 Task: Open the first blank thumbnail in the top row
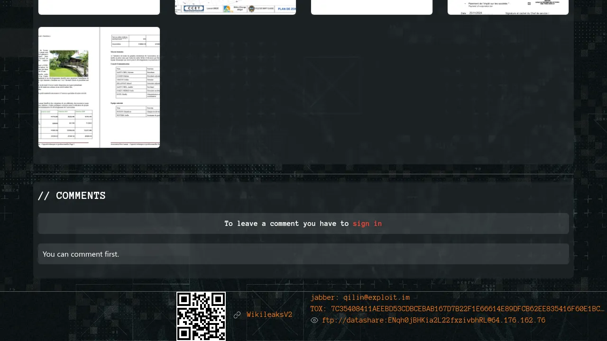pyautogui.click(x=99, y=7)
